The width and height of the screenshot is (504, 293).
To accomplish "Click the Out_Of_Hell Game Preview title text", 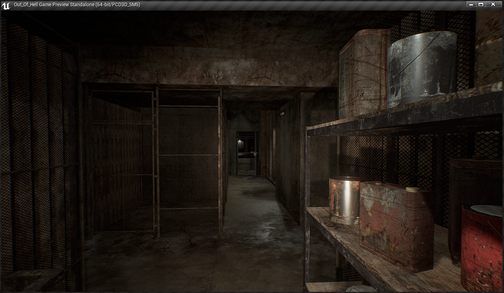I will point(77,5).
